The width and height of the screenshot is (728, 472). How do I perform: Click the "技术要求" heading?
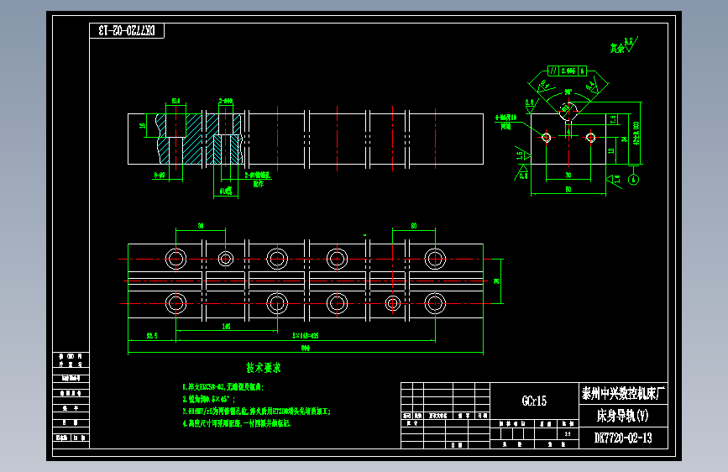point(264,368)
